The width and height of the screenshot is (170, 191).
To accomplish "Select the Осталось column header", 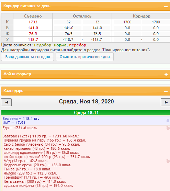I will point(82,16).
